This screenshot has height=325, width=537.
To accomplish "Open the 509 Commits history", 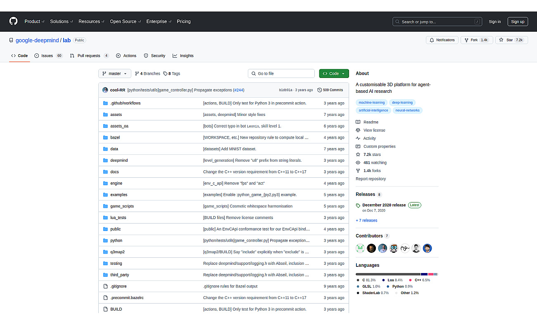I will [x=330, y=90].
